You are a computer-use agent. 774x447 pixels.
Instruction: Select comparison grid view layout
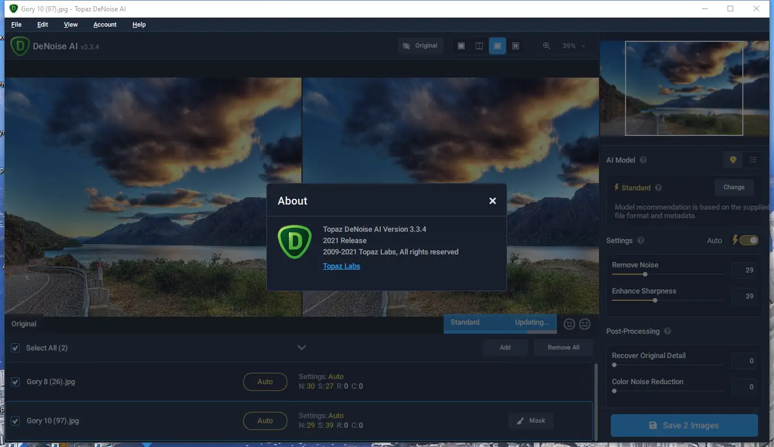tap(516, 46)
